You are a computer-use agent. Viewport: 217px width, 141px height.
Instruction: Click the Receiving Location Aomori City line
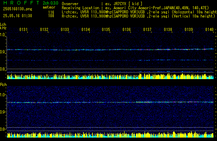point(135,8)
